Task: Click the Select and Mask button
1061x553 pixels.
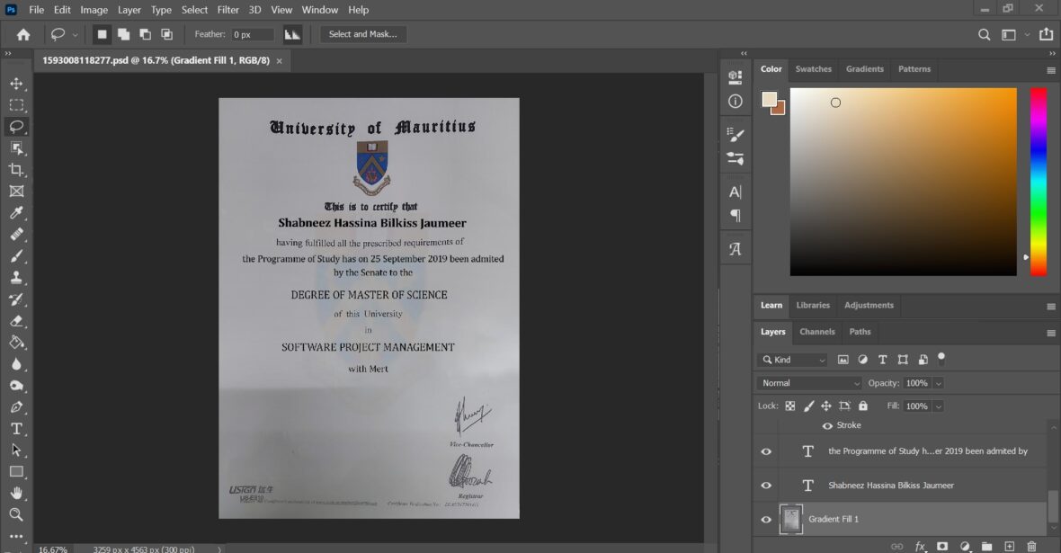Action: click(362, 34)
